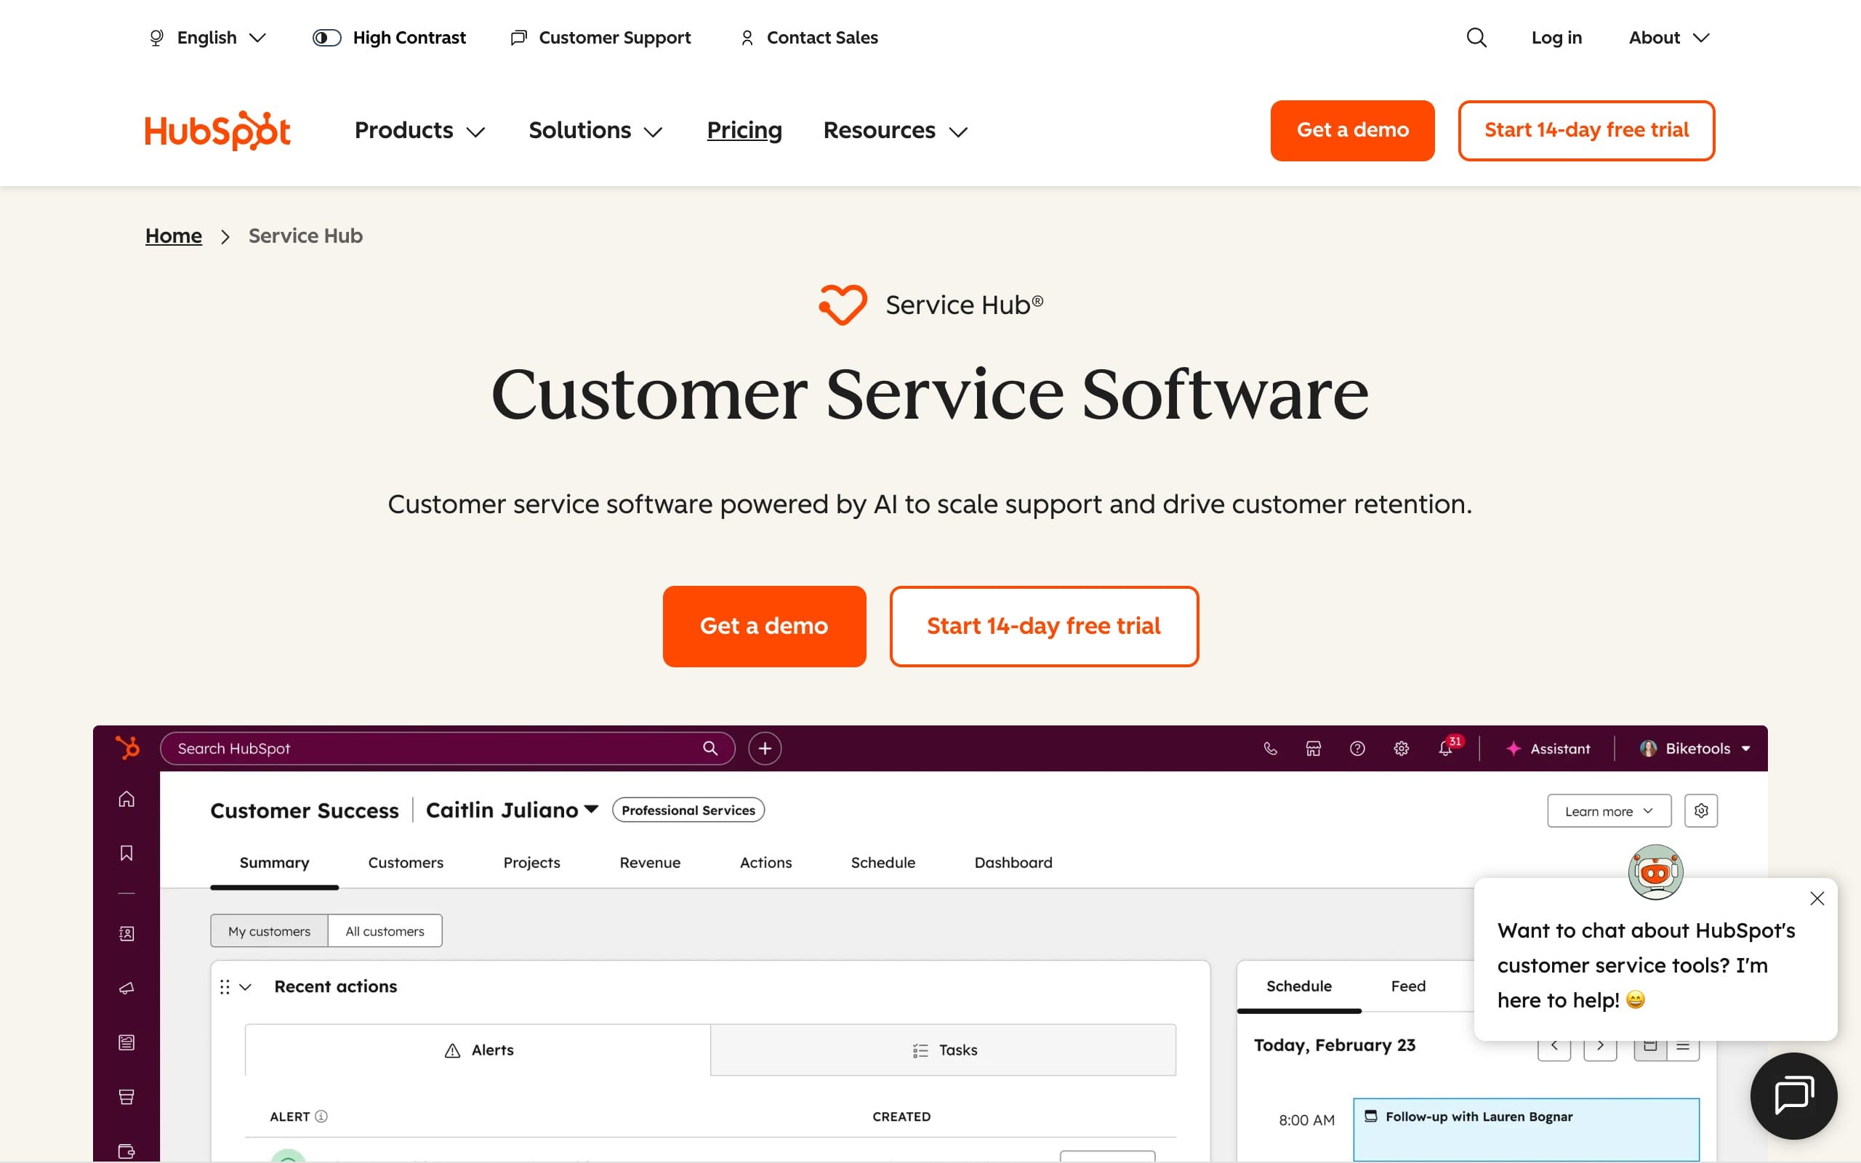Open the marketplace storefront icon
Image resolution: width=1861 pixels, height=1163 pixels.
(x=1314, y=749)
